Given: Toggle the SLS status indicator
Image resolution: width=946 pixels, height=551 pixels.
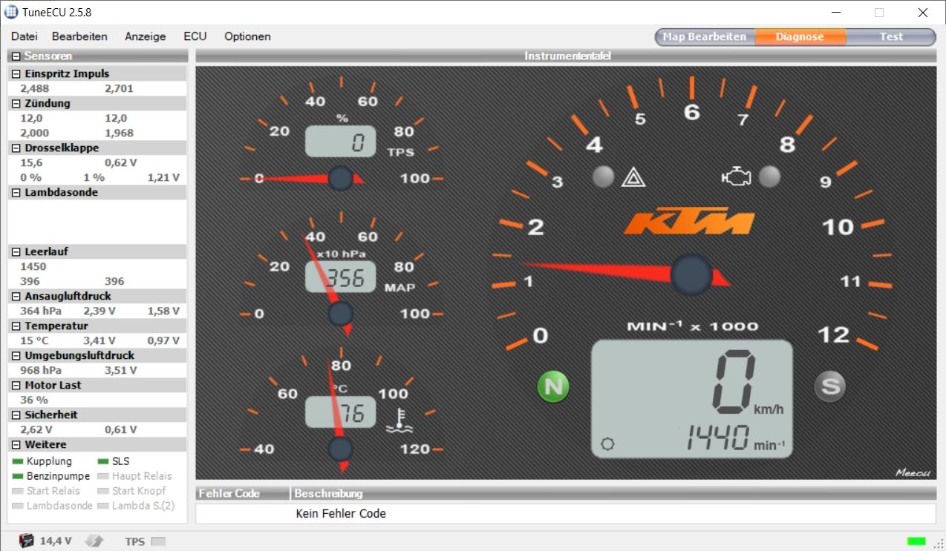Looking at the screenshot, I should [103, 461].
